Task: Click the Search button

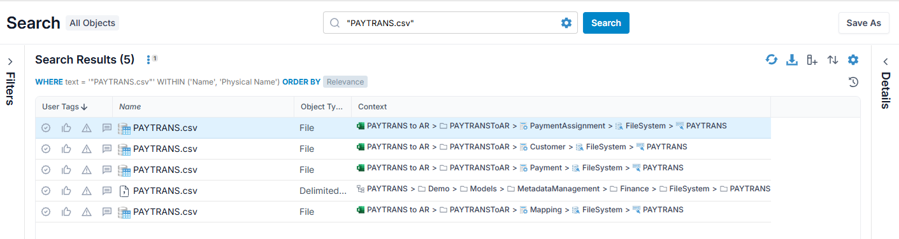Action: point(606,23)
